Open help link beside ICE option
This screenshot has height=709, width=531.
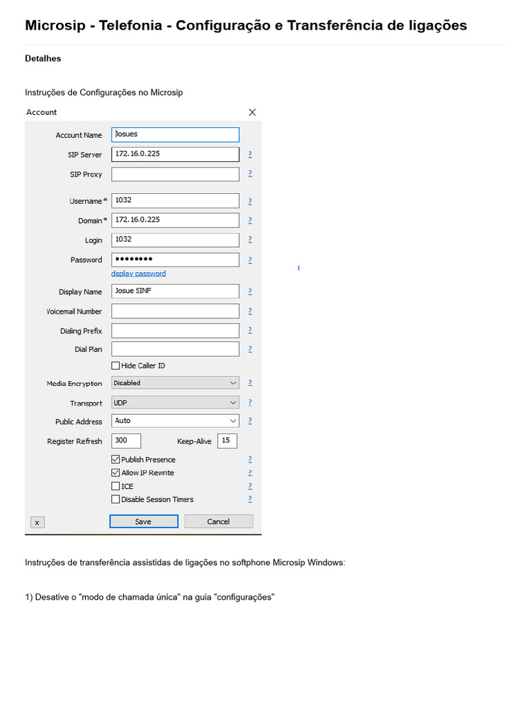250,486
